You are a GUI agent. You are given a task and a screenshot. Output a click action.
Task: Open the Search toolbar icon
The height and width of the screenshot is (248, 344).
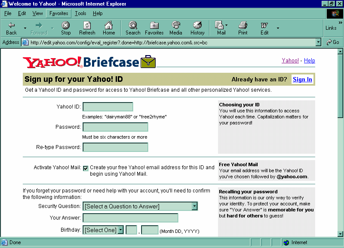click(x=133, y=28)
